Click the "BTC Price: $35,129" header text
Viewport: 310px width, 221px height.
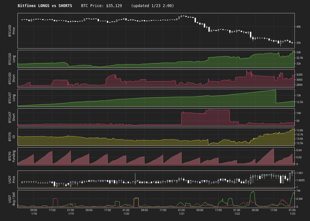point(102,6)
